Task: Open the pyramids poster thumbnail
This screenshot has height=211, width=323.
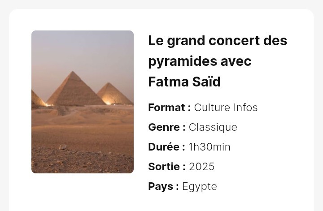Action: click(x=83, y=102)
